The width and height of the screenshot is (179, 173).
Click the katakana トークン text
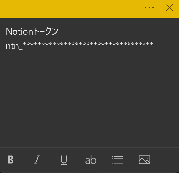pos(46,31)
